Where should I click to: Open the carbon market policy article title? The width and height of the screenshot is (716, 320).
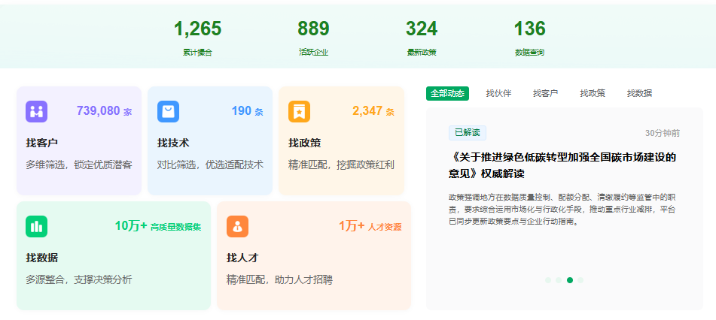[x=562, y=165]
